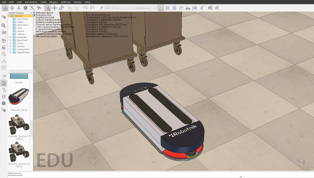The height and width of the screenshot is (178, 314).
Task: Toggle threaded rendering rocket icon
Action: coord(202,8)
